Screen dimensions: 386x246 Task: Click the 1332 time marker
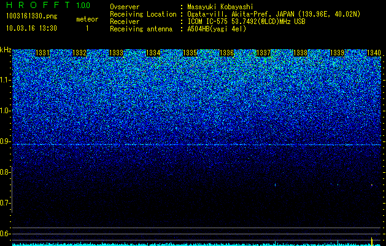(80, 53)
